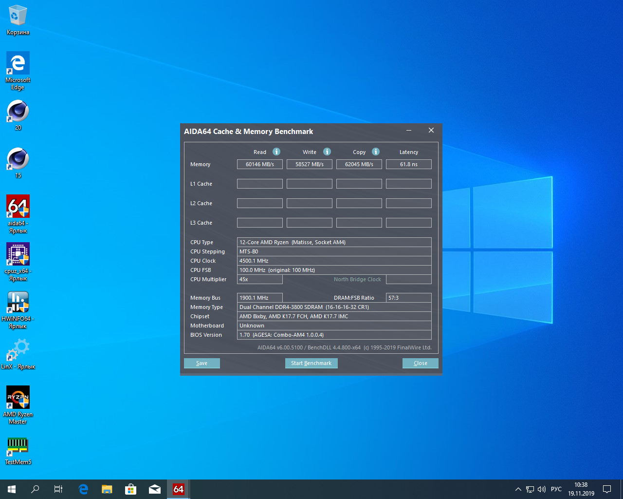
Task: Open File Explorer from the taskbar
Action: tap(107, 489)
